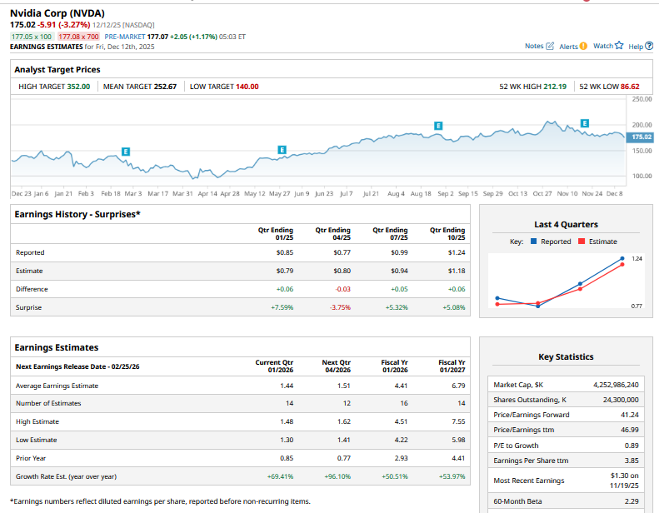
Task: Click the Nvidia Corp (NVDA) title
Action: tap(57, 13)
